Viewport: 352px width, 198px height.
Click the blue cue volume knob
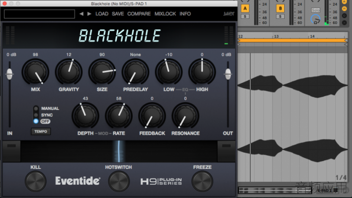pos(315,19)
